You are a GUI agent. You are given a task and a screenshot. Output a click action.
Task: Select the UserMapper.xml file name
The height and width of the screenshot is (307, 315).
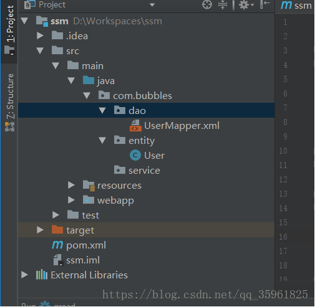point(182,126)
